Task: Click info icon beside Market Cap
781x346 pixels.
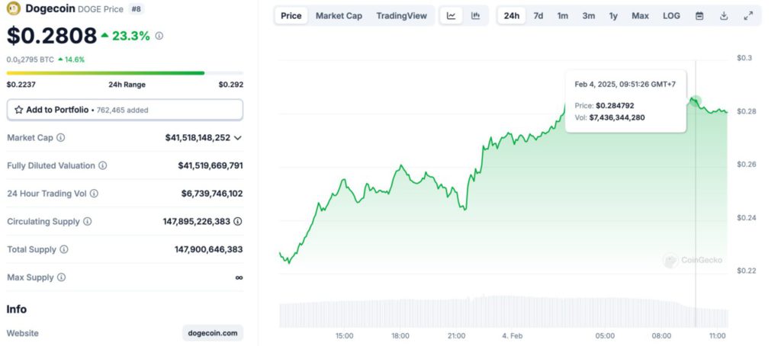Action: (61, 138)
